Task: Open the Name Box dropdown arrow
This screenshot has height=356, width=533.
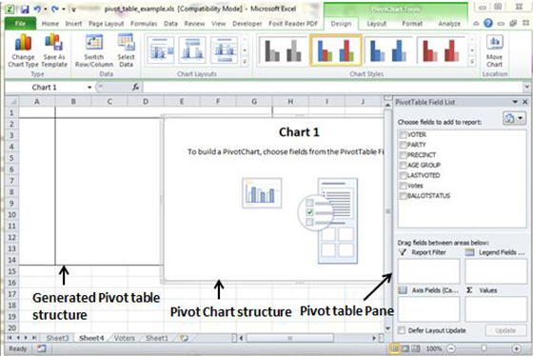Action: click(89, 88)
